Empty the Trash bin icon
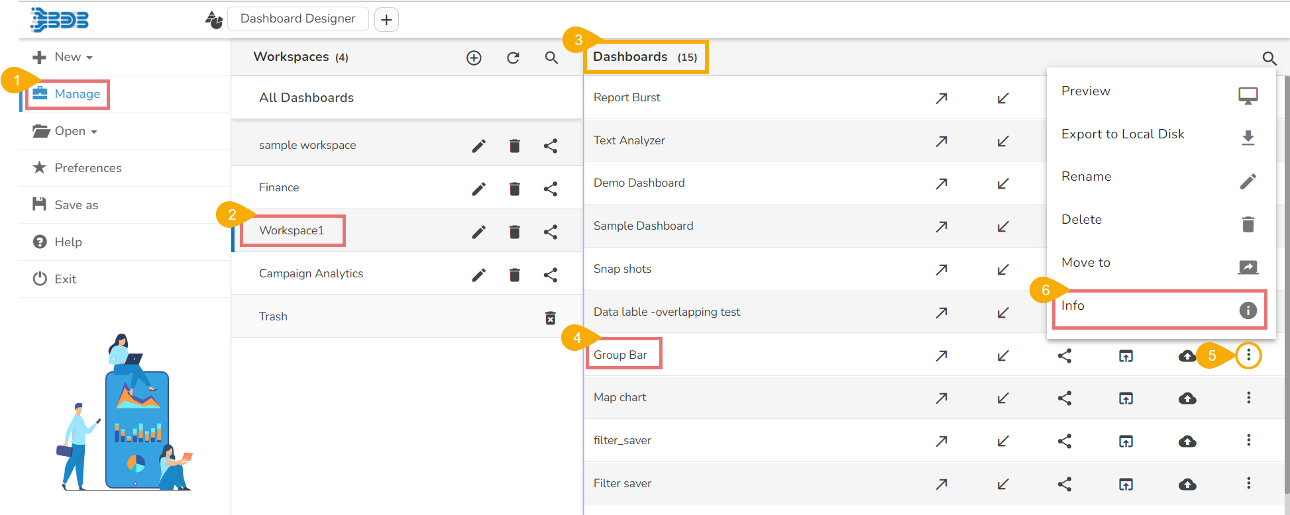The image size is (1290, 515). [550, 318]
